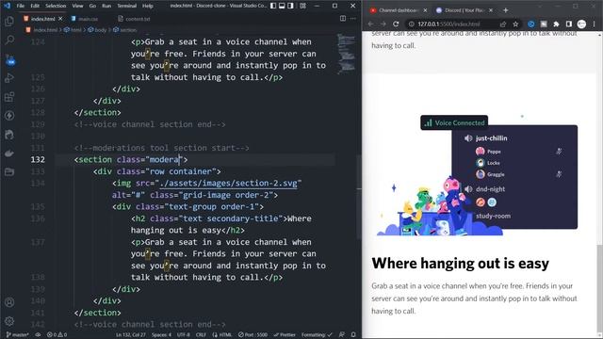Expand html breadcrumb dropdown

[x=73, y=29]
